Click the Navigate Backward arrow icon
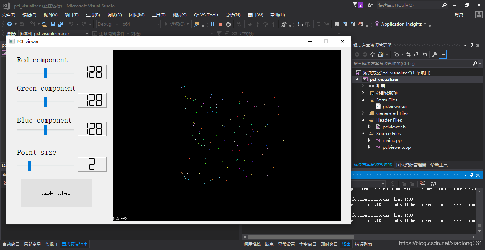 pyautogui.click(x=10, y=24)
